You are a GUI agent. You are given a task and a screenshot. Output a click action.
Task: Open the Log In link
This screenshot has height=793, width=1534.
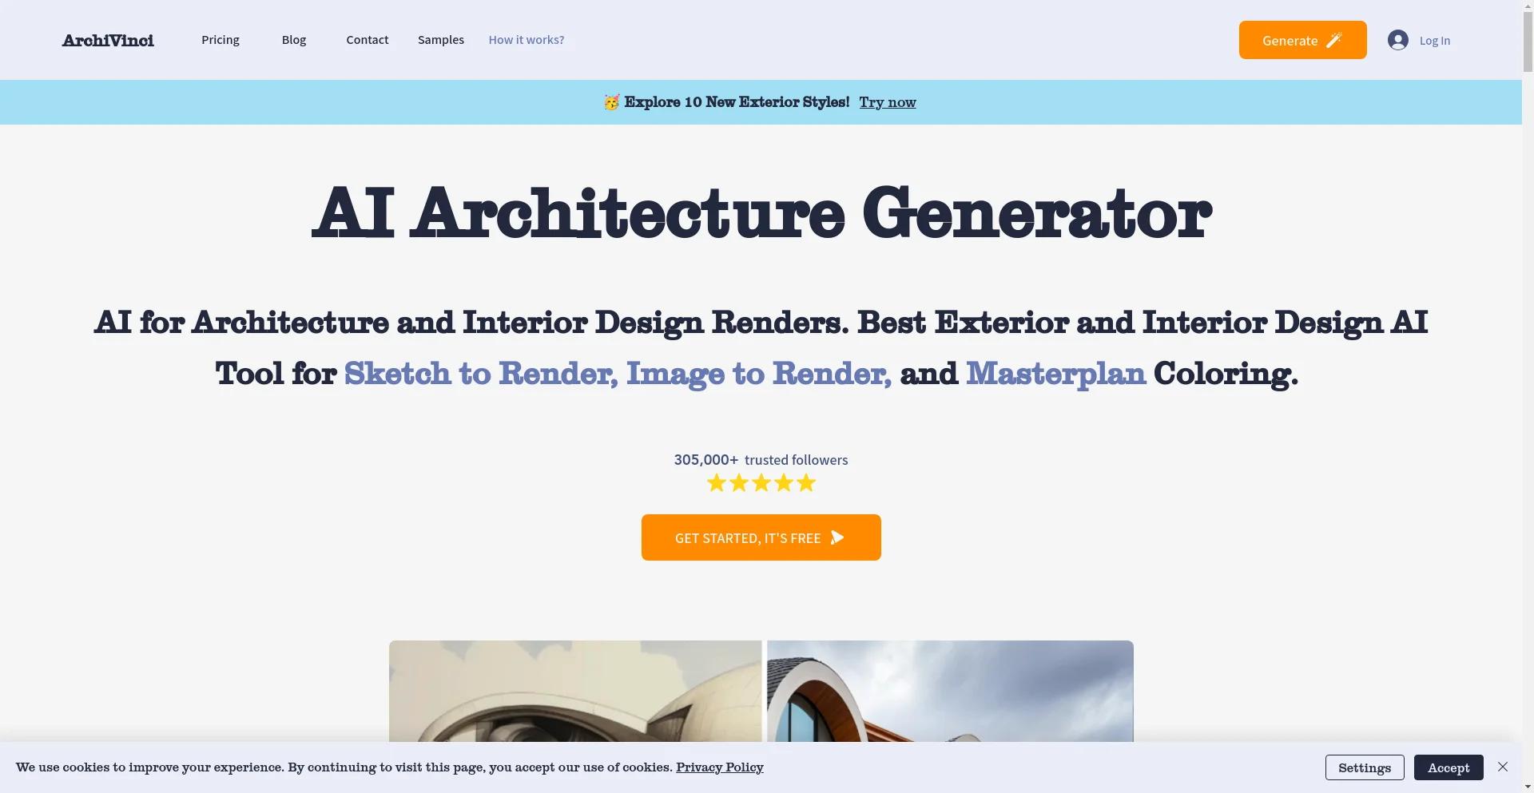[x=1435, y=41]
